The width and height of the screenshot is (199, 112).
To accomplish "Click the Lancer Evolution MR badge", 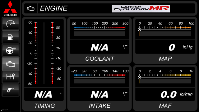I will click(x=141, y=8).
